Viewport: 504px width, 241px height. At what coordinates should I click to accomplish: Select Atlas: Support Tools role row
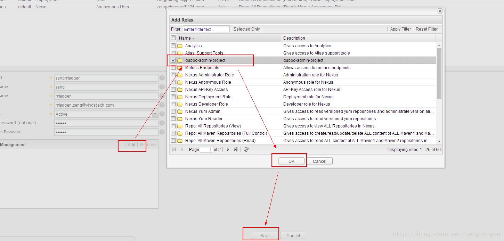coord(303,53)
